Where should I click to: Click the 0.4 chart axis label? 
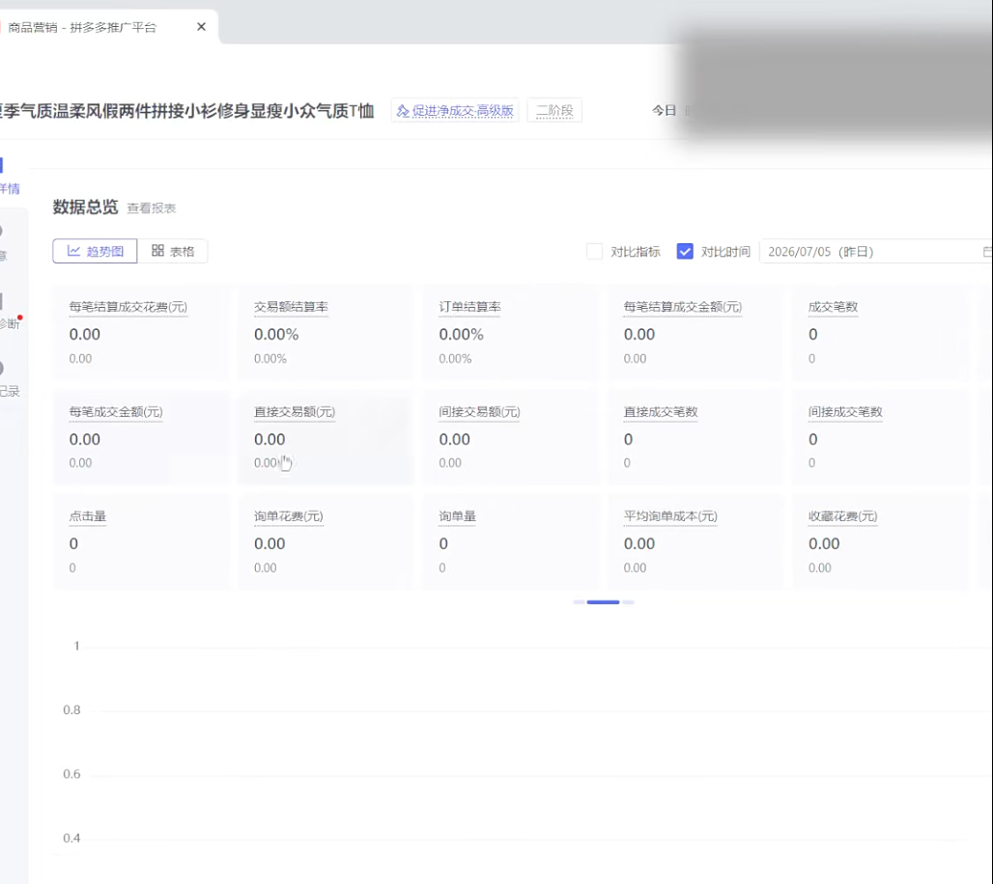71,839
